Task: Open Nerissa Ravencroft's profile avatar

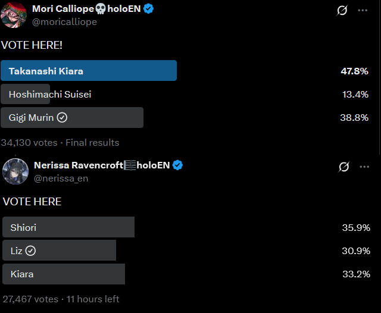Action: [16, 171]
